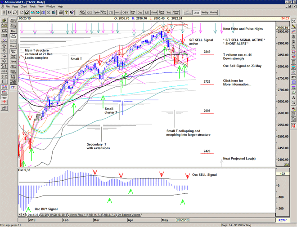Click the 'Click here for More Information' text

(238, 83)
